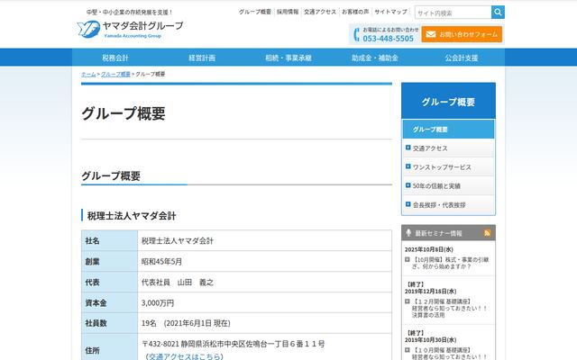Click the Yamada Accounting Group logo

pyautogui.click(x=130, y=29)
